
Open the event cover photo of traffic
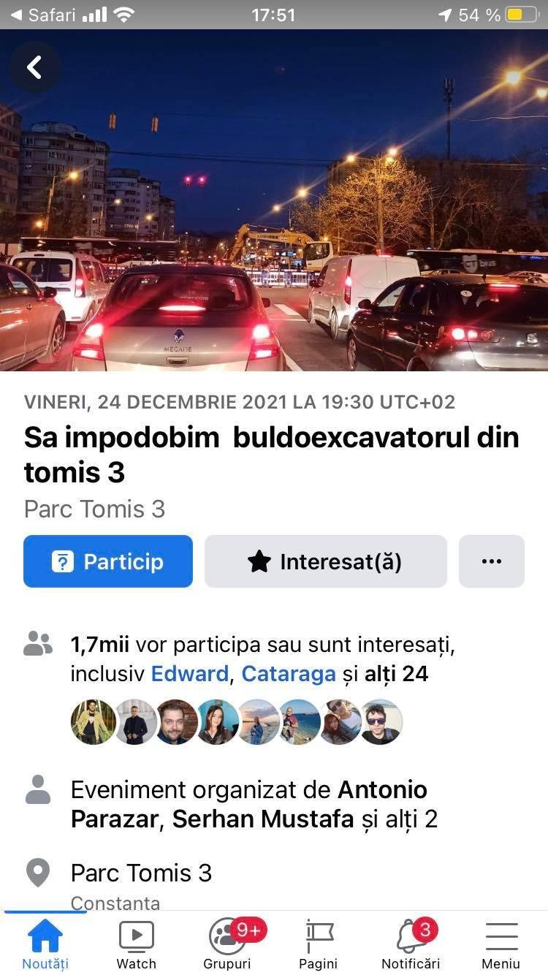coord(274,200)
